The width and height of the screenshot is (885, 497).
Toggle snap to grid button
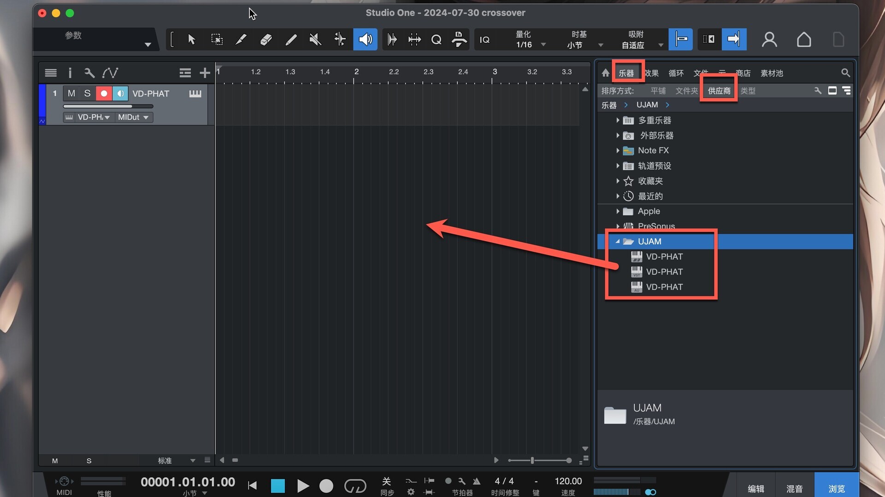pyautogui.click(x=680, y=40)
